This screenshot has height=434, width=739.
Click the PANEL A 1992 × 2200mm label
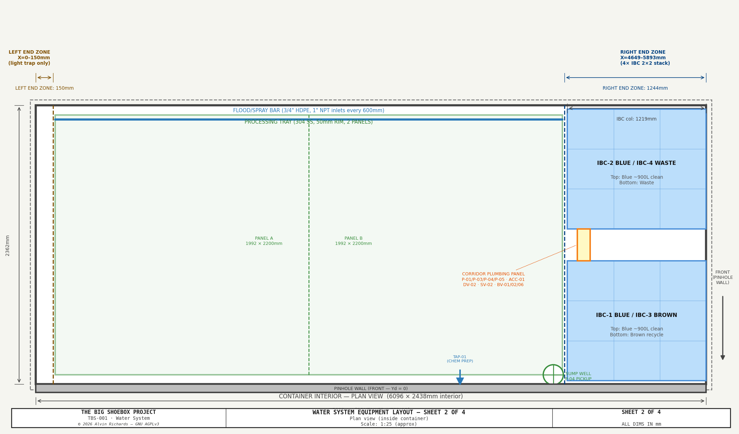point(264,241)
